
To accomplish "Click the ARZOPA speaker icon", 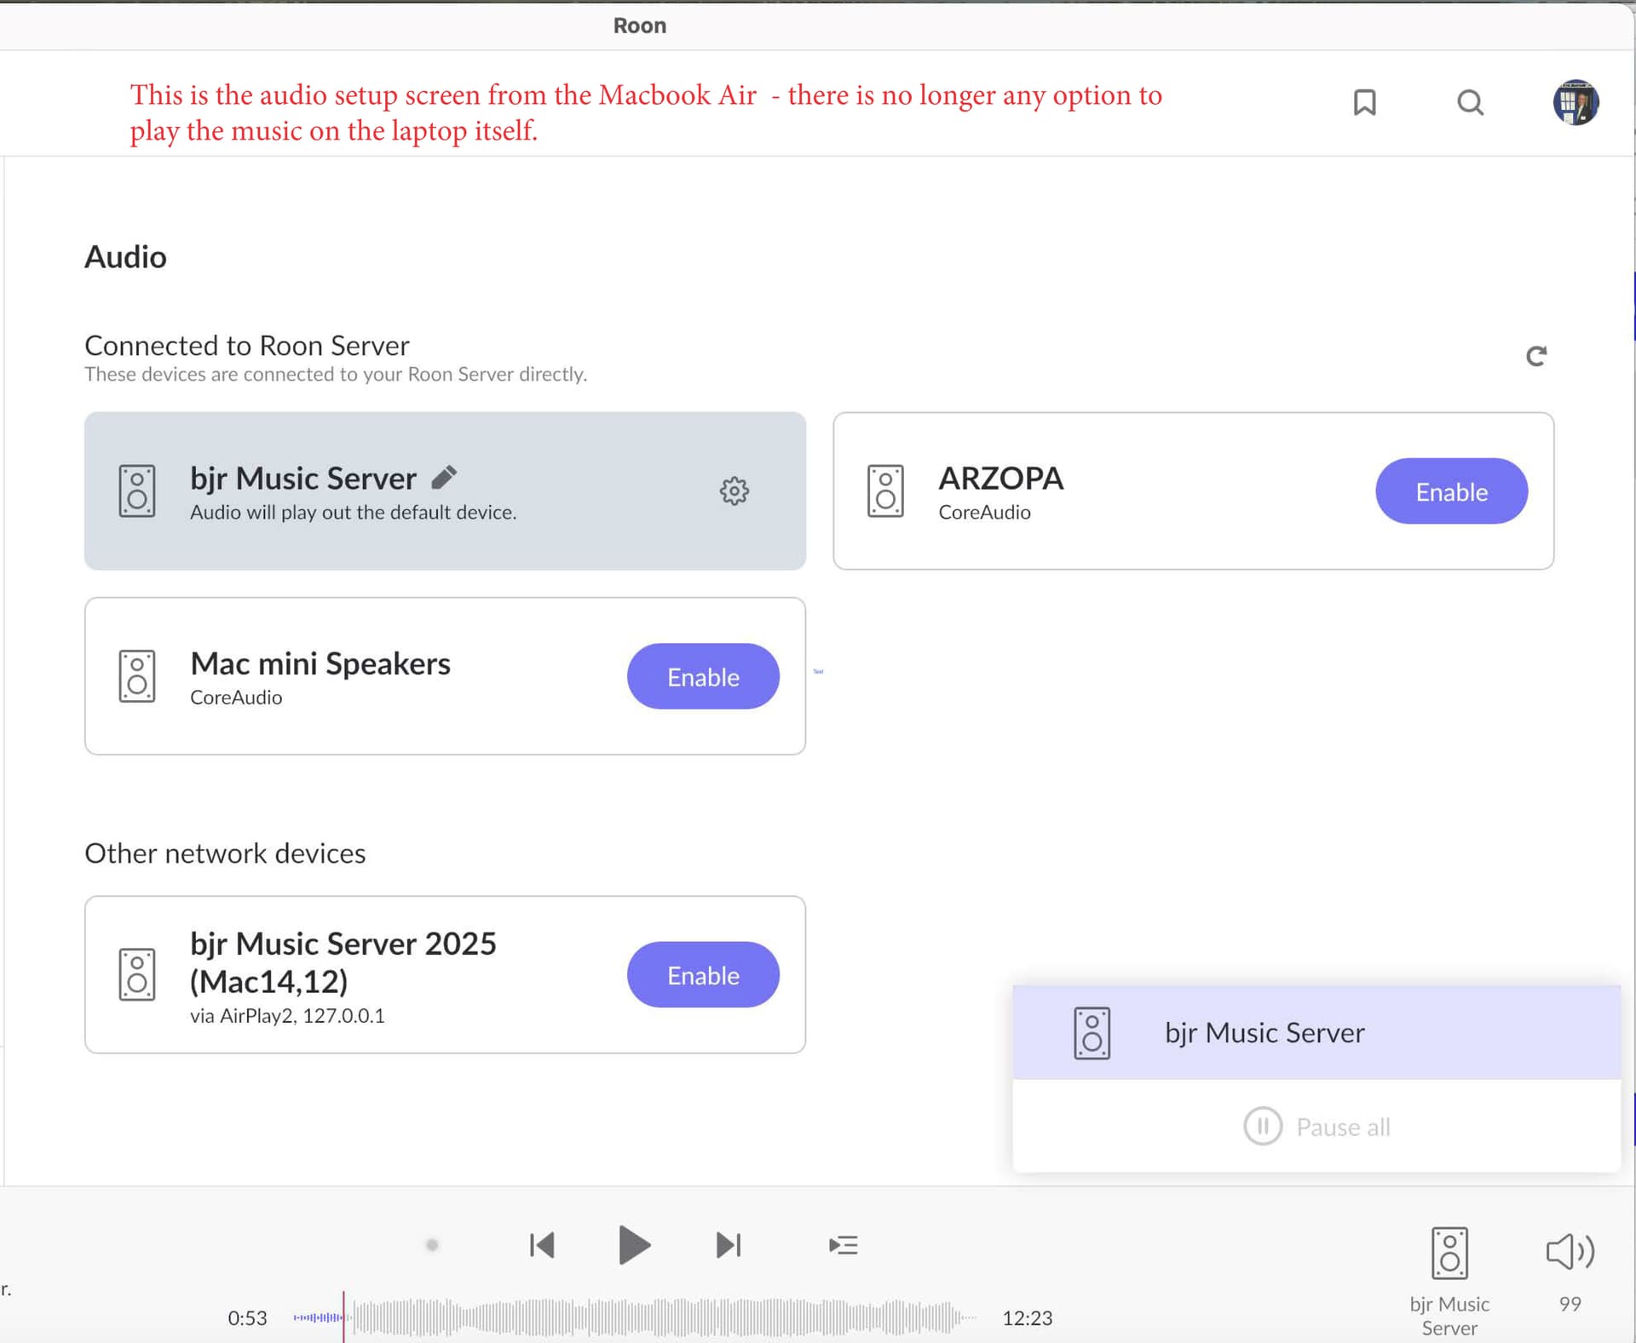I will (x=885, y=491).
